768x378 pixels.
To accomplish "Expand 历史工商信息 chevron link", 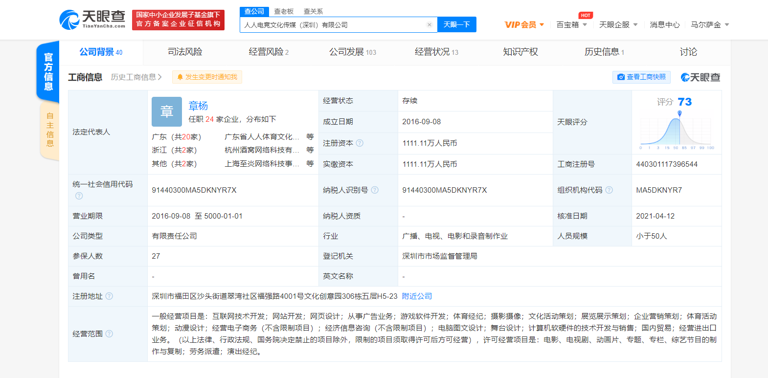I will tap(136, 77).
